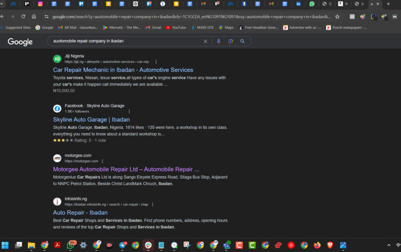This screenshot has width=401, height=252.
Task: Open Snipping Tool from the taskbar
Action: point(187,245)
